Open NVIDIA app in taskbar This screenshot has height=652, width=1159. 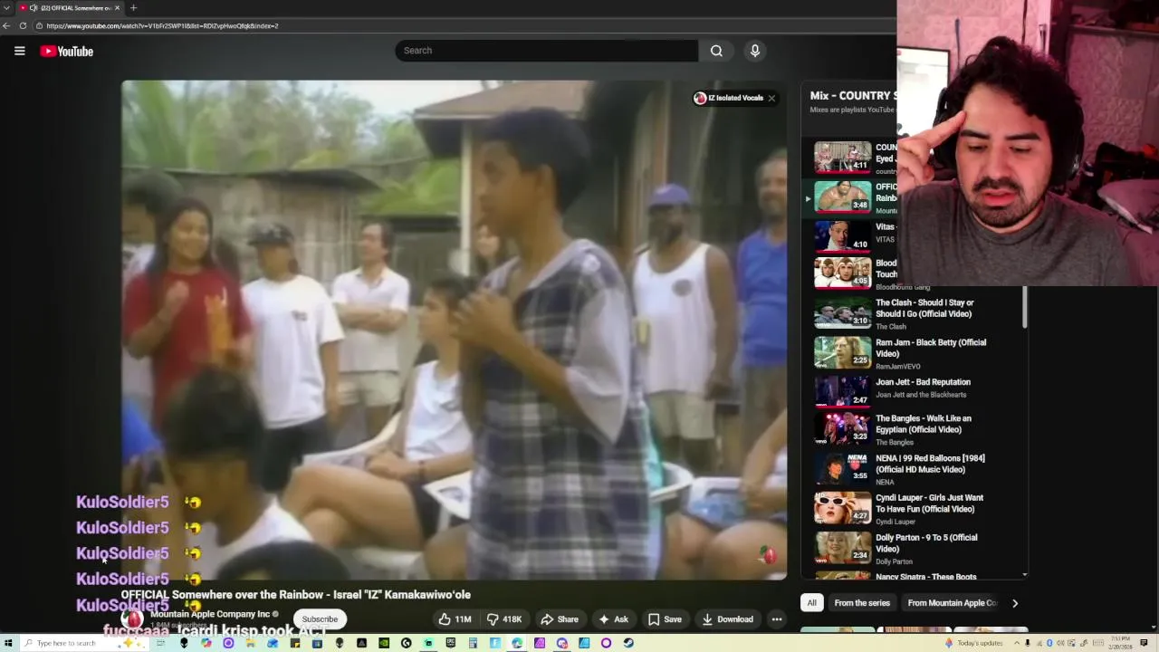383,643
